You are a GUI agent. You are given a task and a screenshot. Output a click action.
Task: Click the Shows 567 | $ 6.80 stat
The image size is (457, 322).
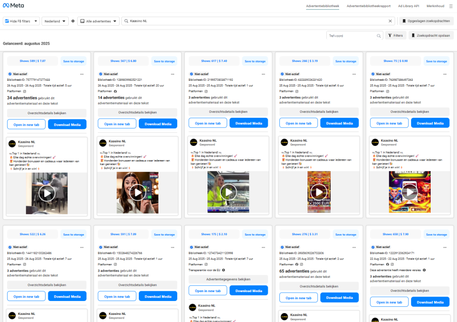[123, 61]
